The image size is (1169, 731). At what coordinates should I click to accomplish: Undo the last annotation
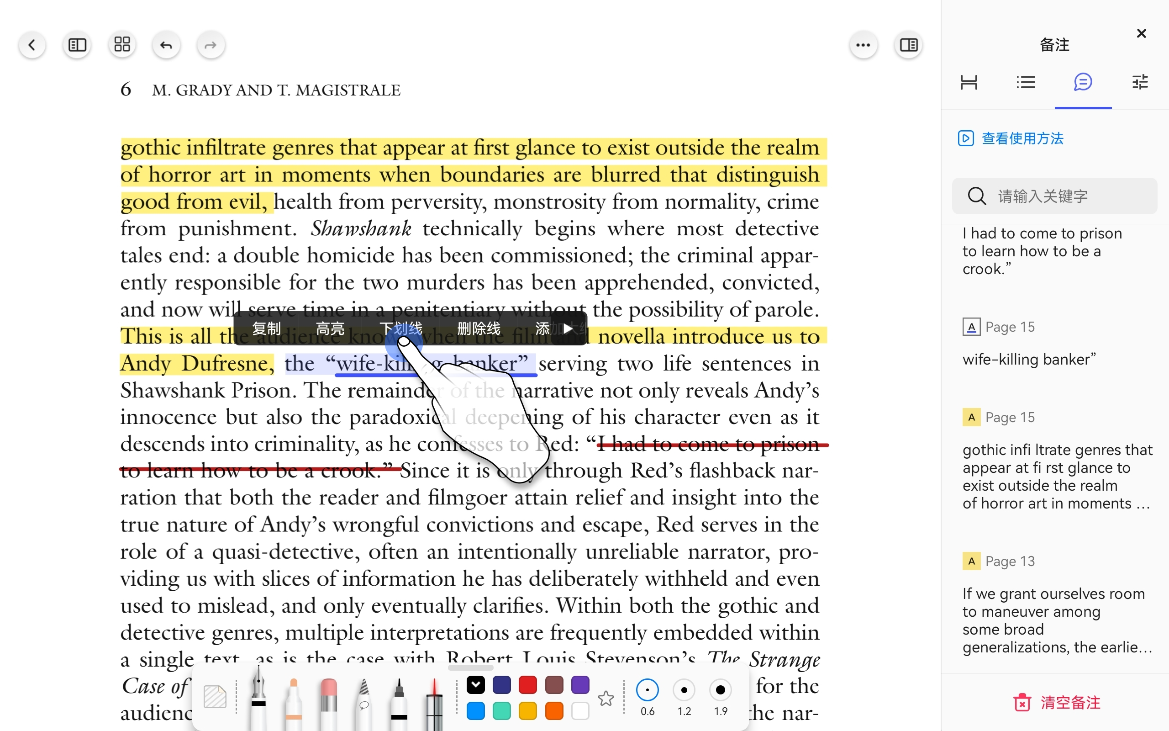point(166,45)
